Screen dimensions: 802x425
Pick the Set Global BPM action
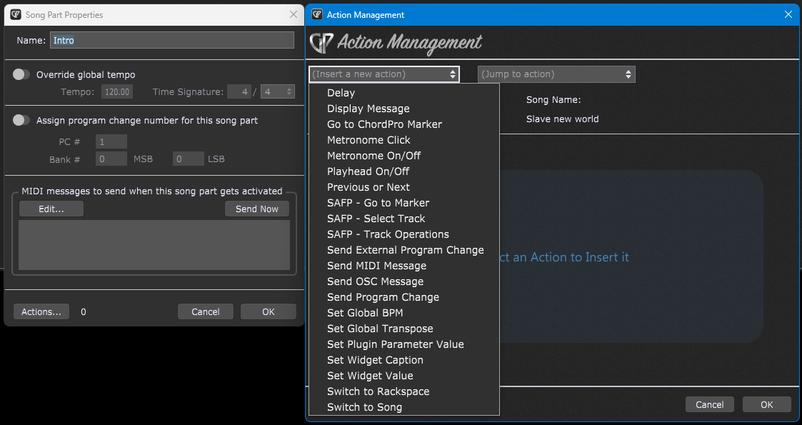[x=365, y=312]
